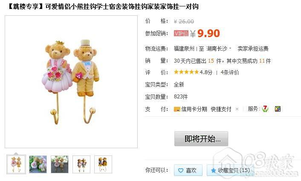Select the third thumbnail with dark background
The width and height of the screenshot is (301, 181).
coord(60,164)
